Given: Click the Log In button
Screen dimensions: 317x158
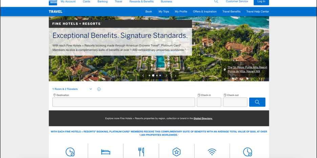Looking at the screenshot, I should [261, 2].
